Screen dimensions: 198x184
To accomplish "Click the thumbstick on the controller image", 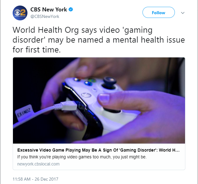I will pyautogui.click(x=110, y=82).
